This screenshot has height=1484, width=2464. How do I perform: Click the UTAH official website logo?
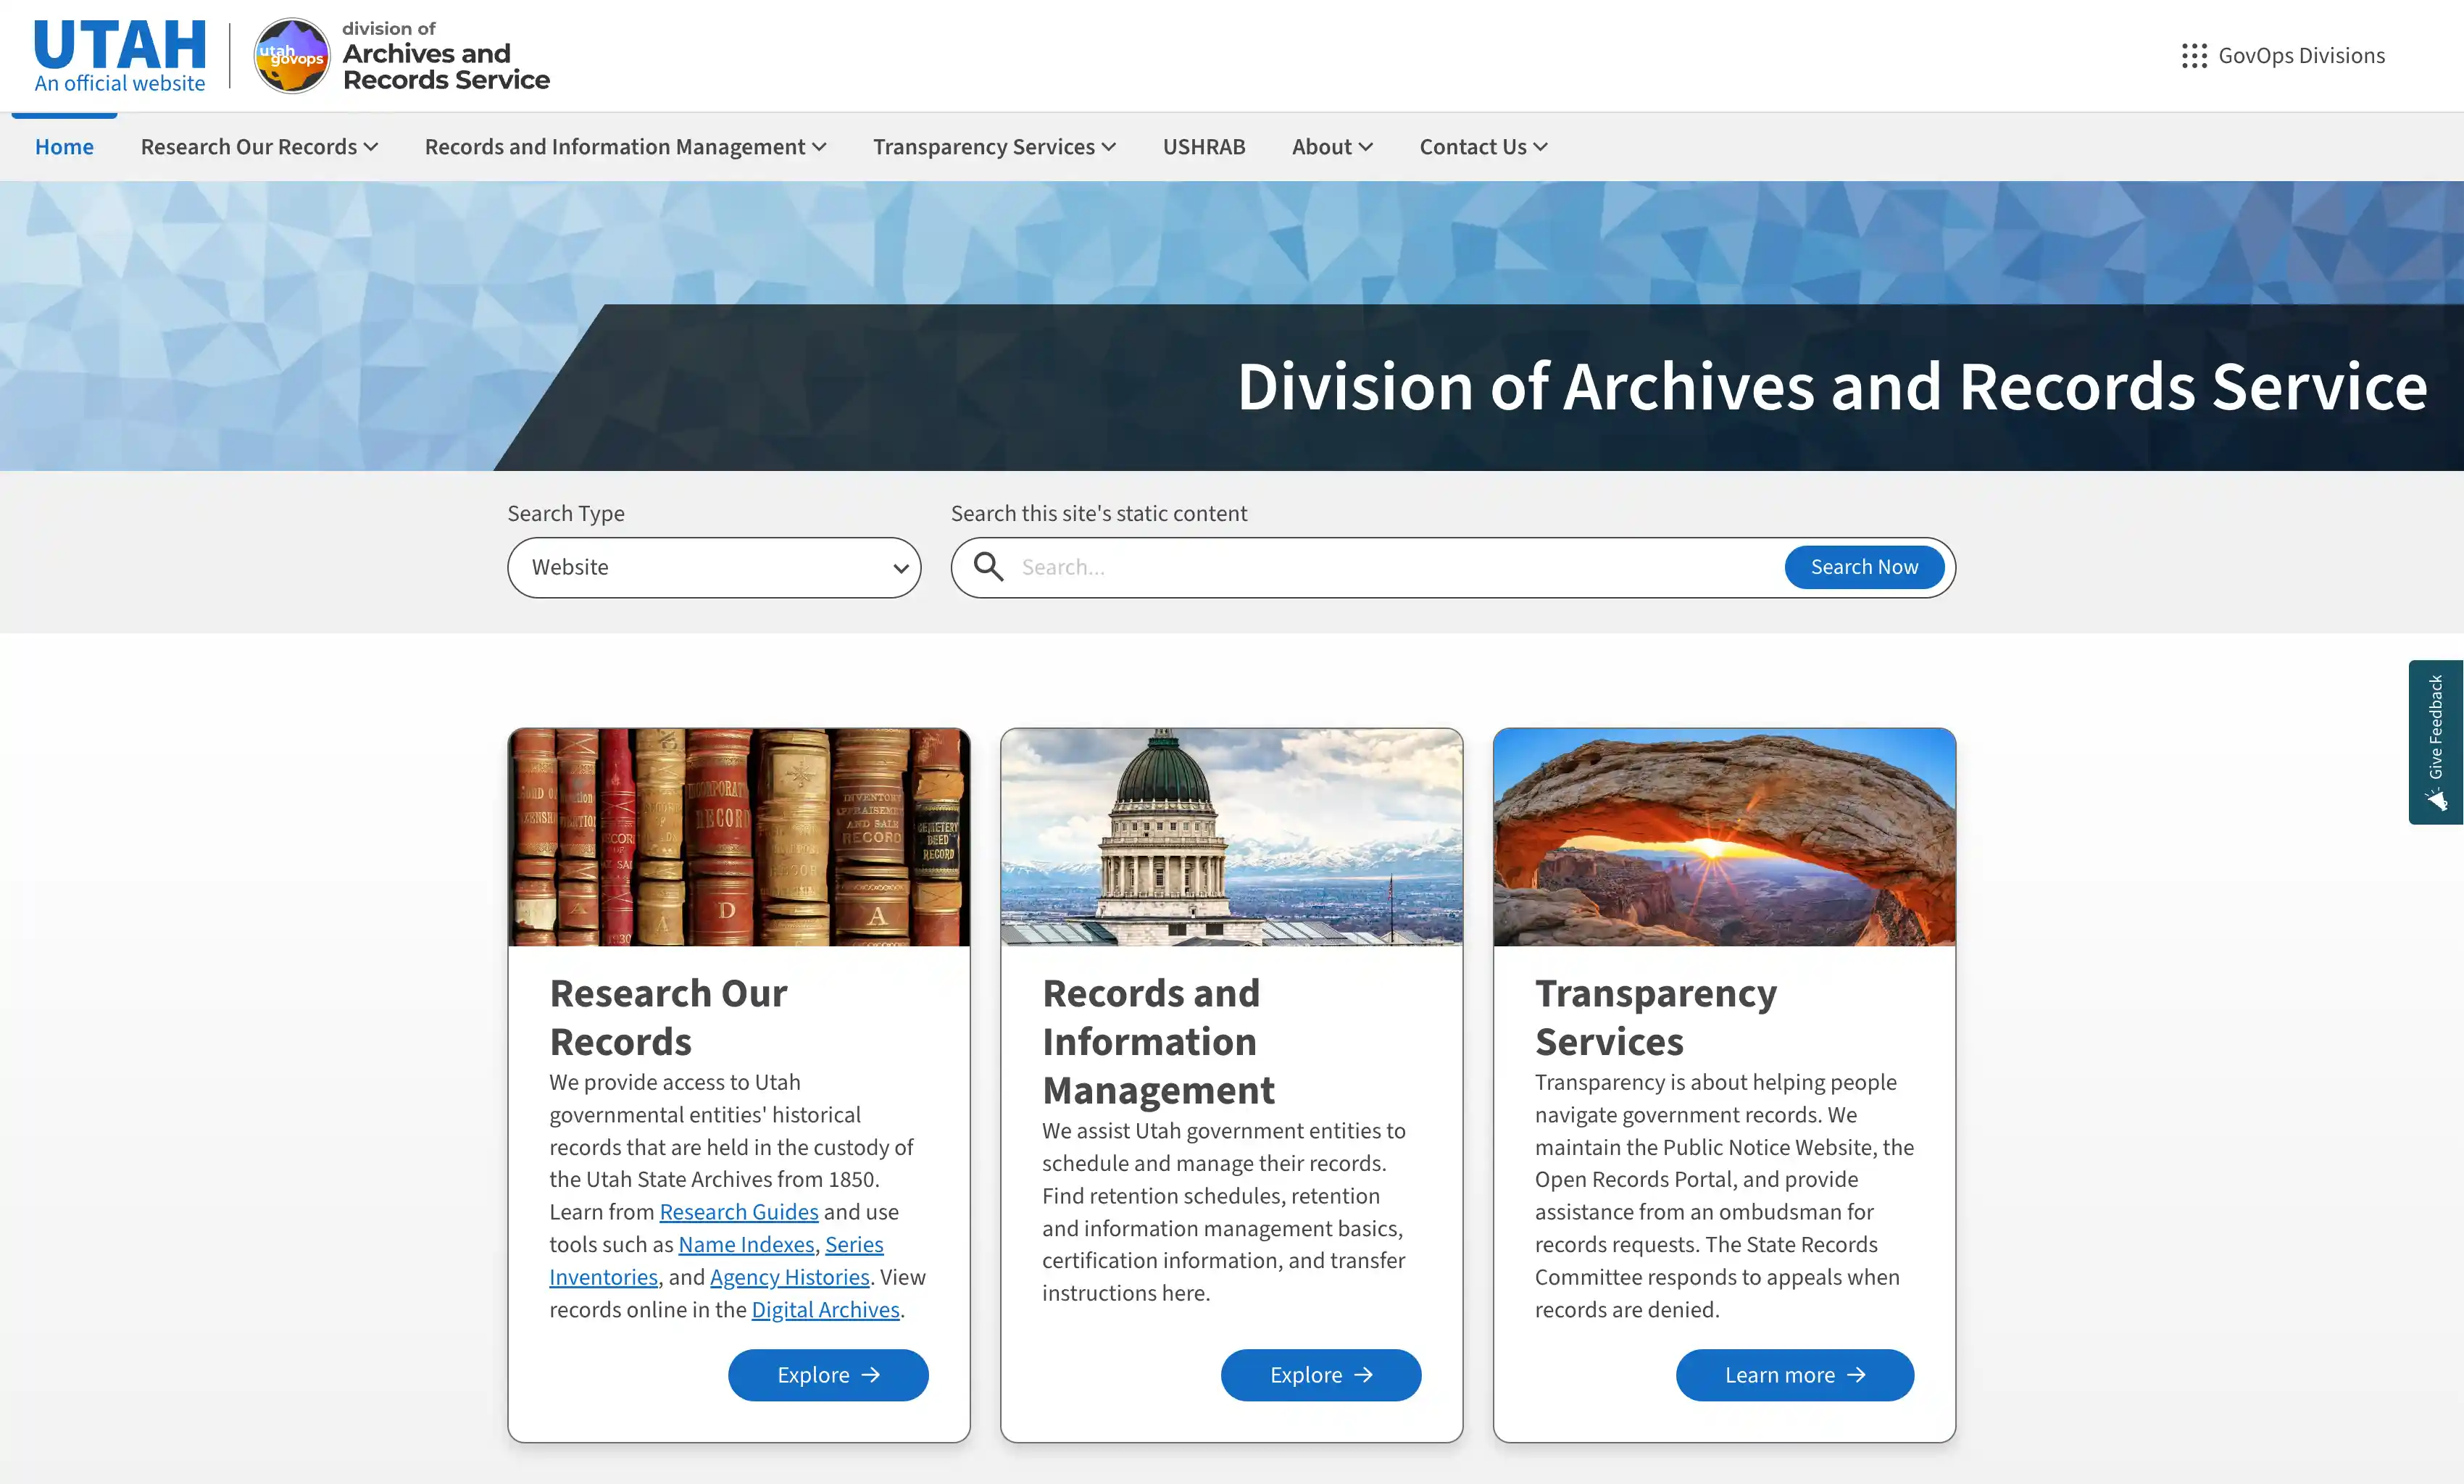click(x=119, y=56)
